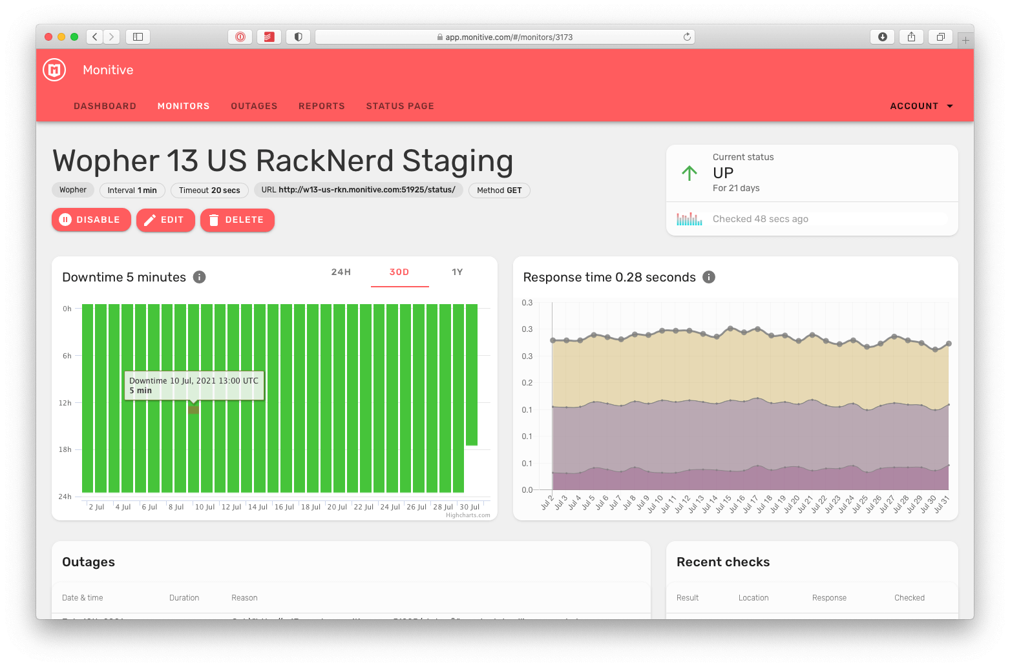1010x667 pixels.
Task: Click the 'Result' column header
Action: point(688,598)
